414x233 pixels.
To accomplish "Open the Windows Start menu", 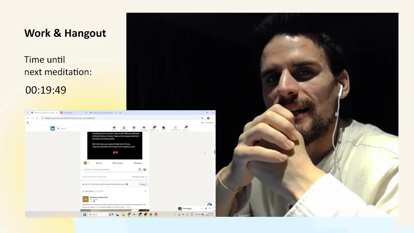I will pos(85,215).
